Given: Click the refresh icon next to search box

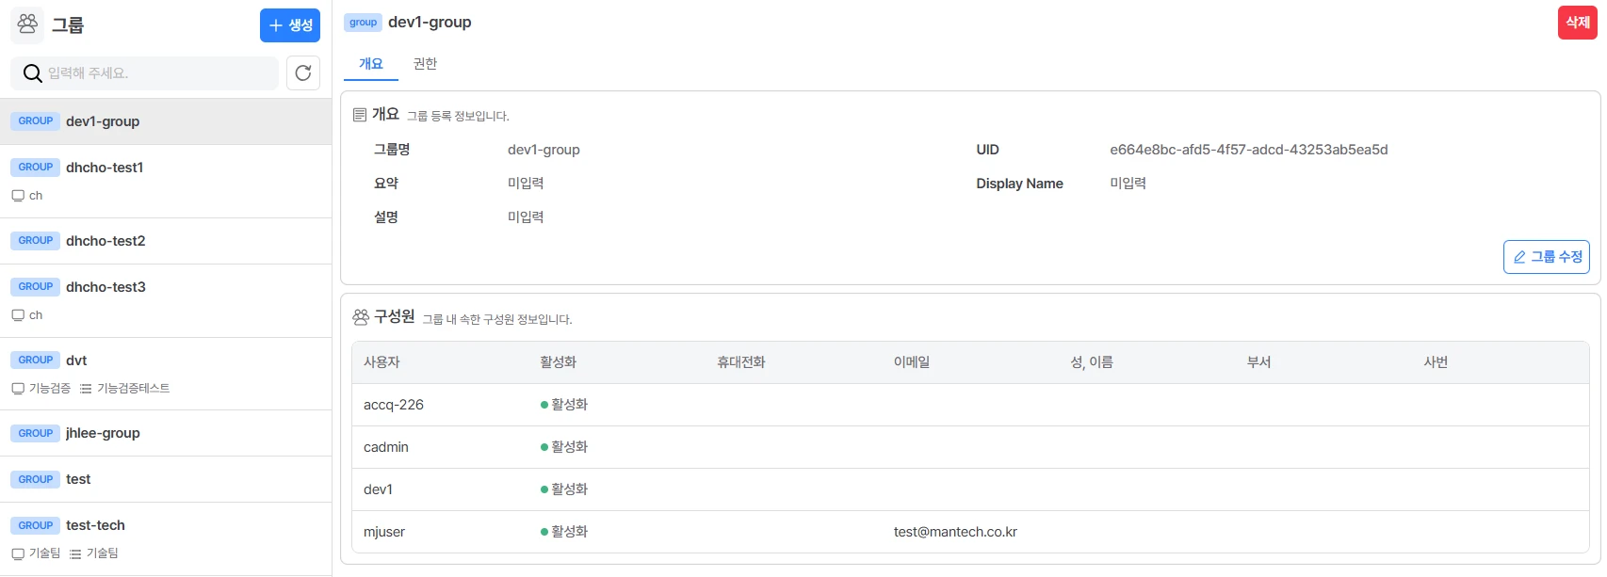Looking at the screenshot, I should click(x=303, y=72).
